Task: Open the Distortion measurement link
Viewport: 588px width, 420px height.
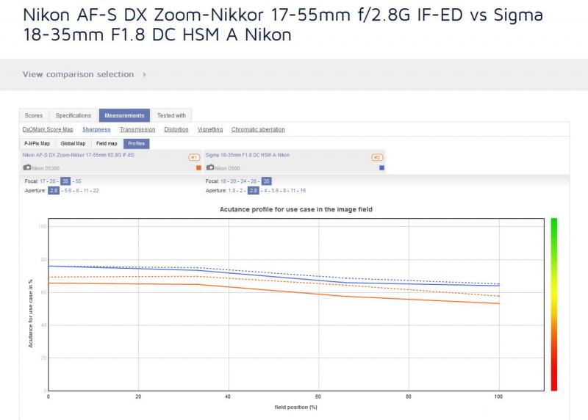Action: 176,129
